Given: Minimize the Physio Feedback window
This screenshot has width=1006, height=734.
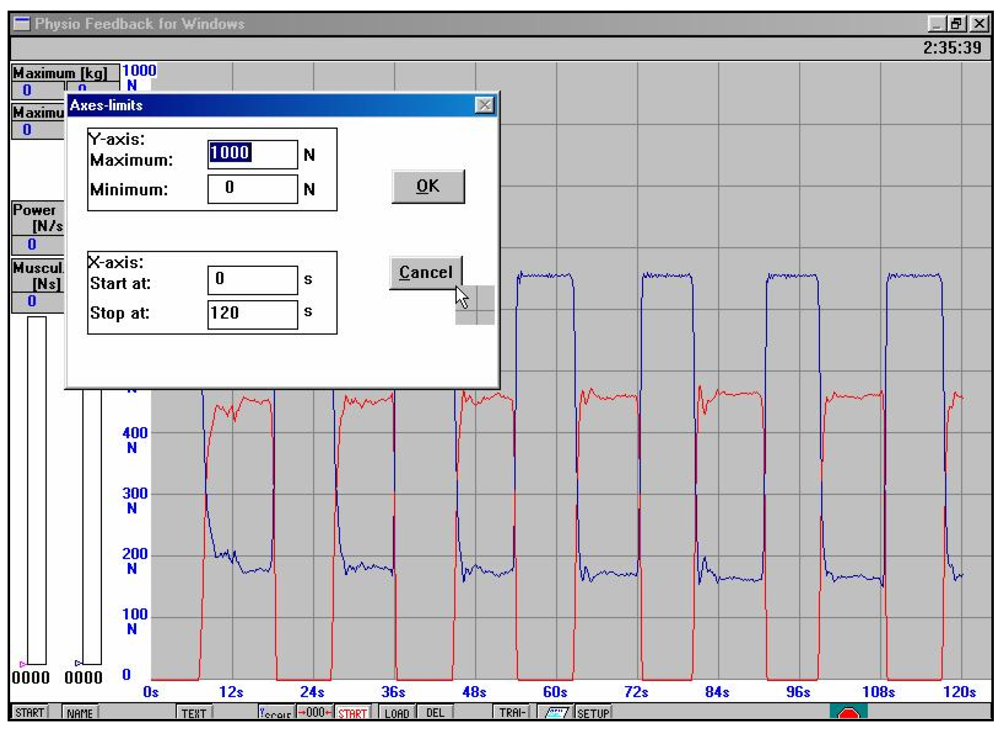Looking at the screenshot, I should coord(936,24).
